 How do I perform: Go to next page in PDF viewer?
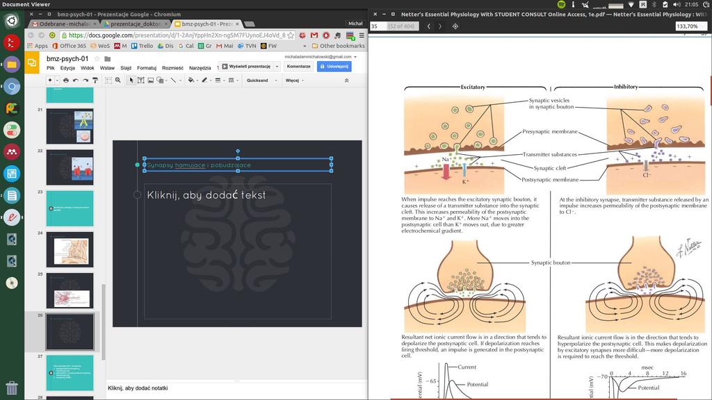click(x=440, y=26)
